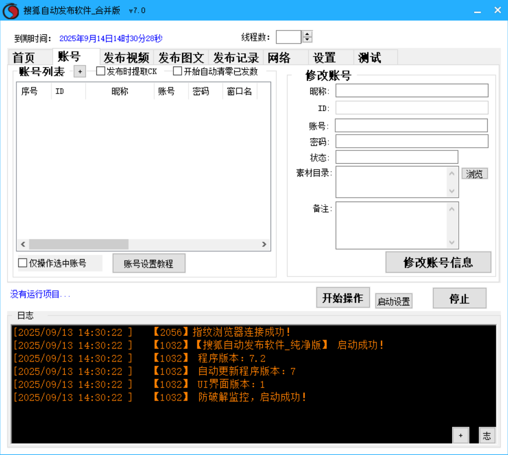Toggle 开始自动清零已发数 checkbox
Image resolution: width=508 pixels, height=455 pixels.
click(178, 71)
